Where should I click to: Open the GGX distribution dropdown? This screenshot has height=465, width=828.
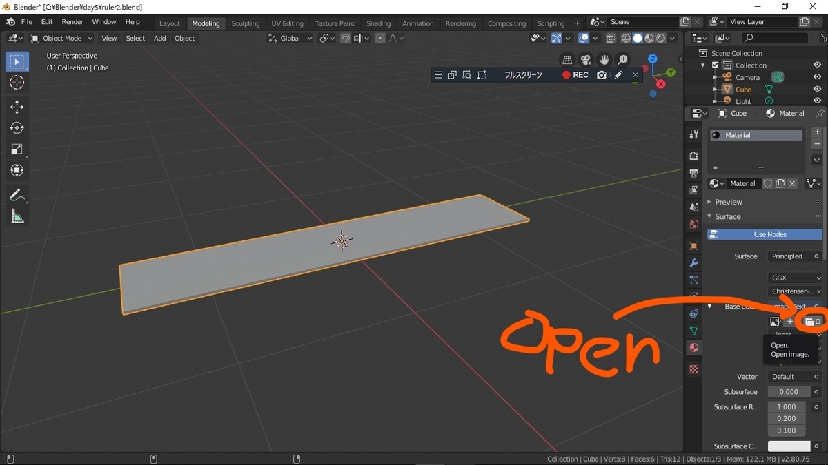pos(796,278)
